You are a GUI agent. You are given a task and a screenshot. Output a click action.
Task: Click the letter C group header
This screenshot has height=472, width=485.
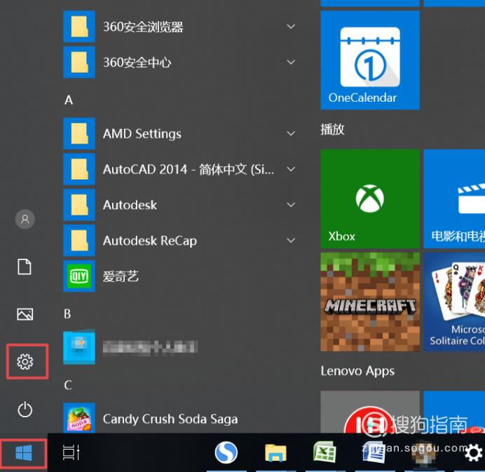pyautogui.click(x=68, y=385)
